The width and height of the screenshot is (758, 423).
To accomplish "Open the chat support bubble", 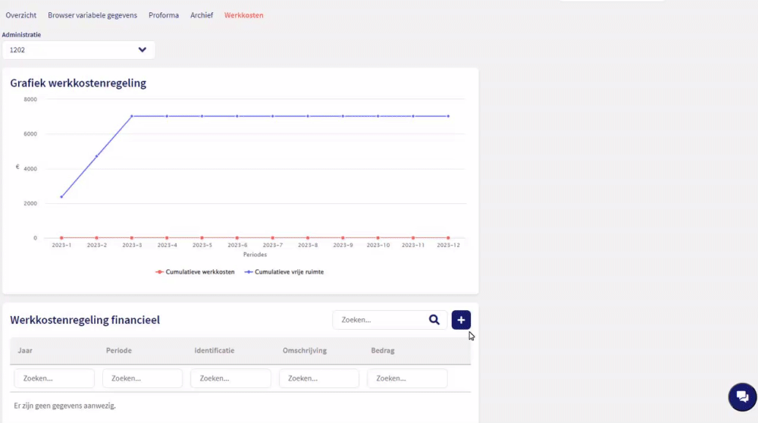I will coord(742,397).
